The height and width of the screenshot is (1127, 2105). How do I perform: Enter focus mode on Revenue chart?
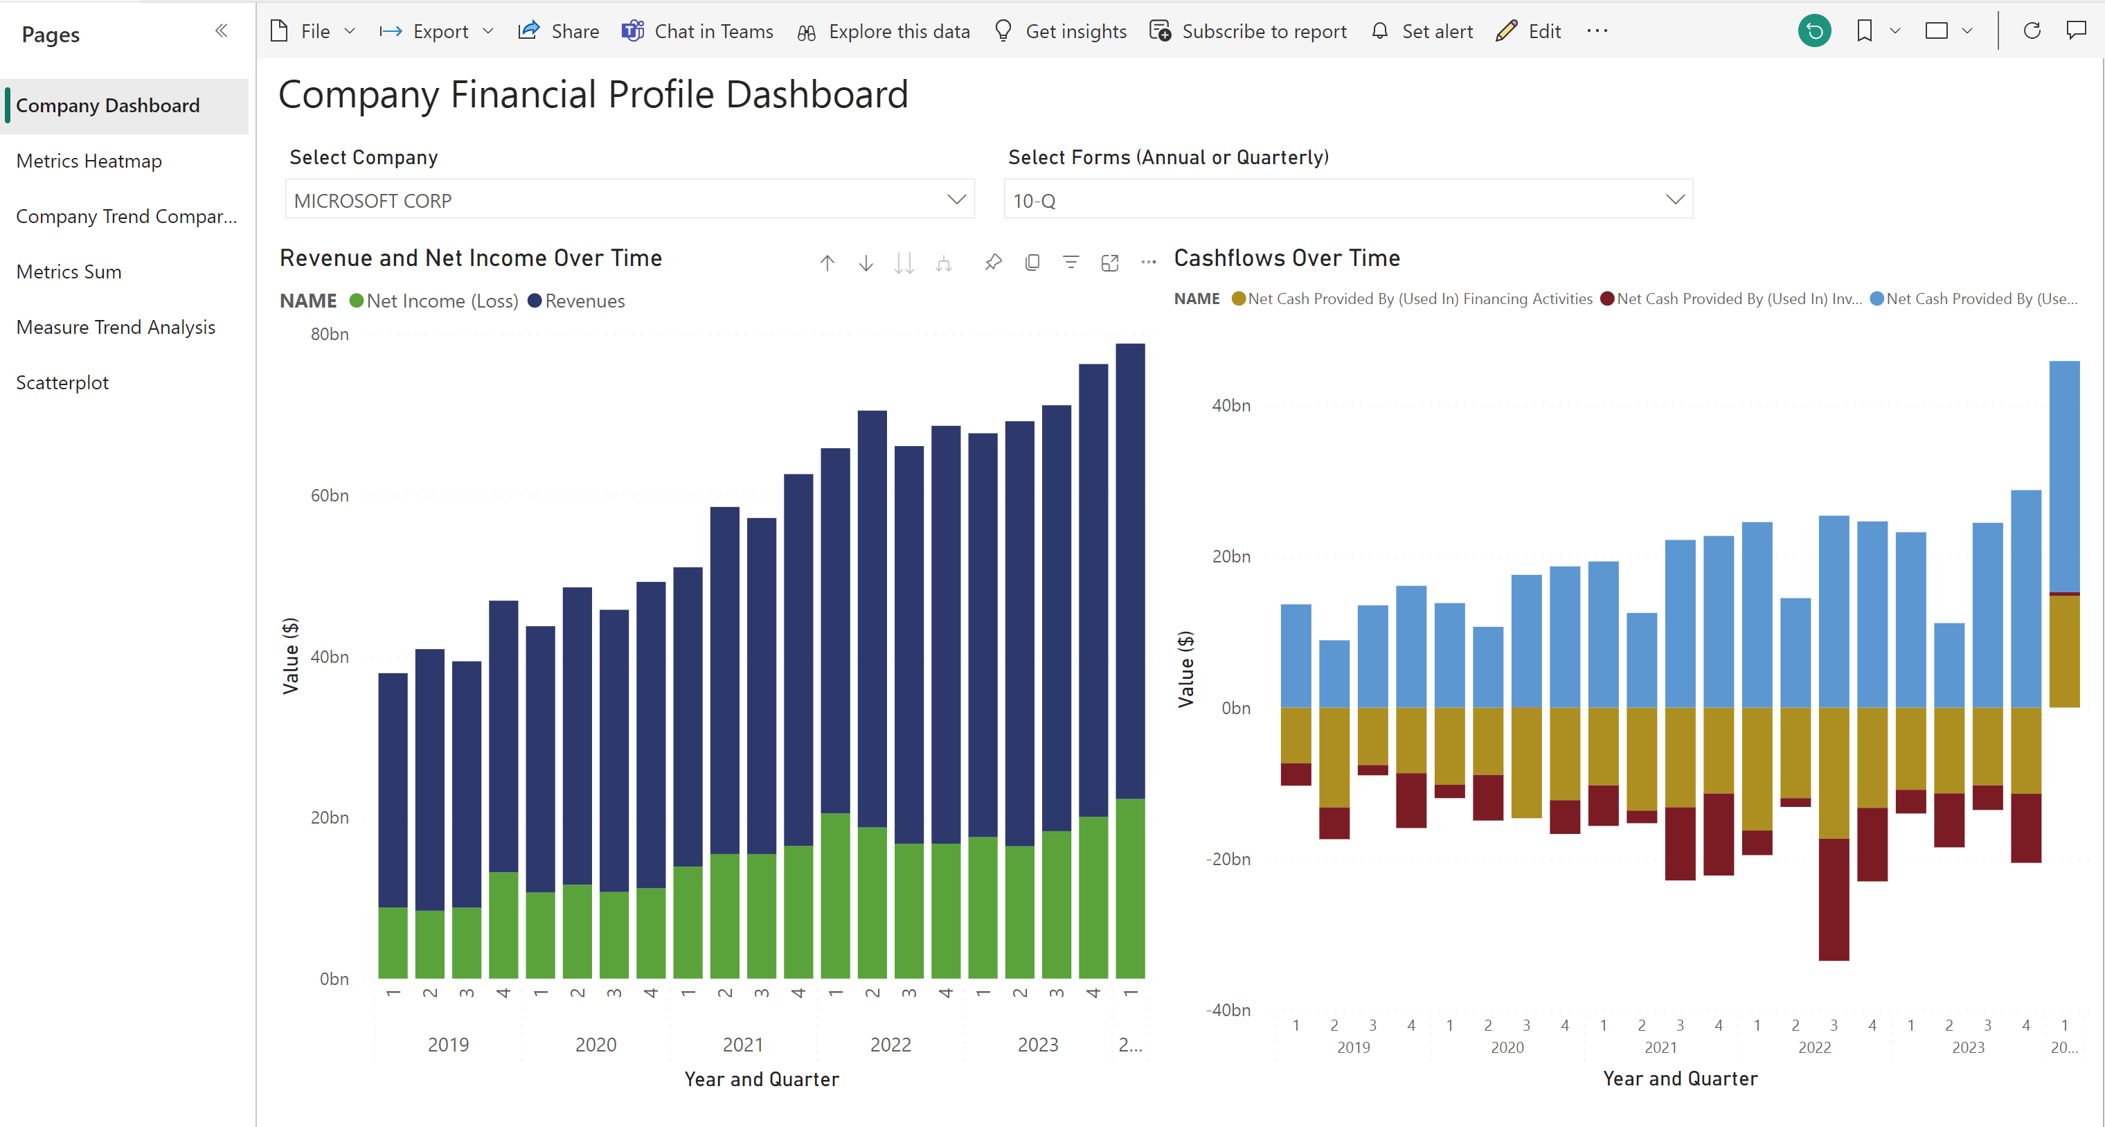(x=1110, y=263)
